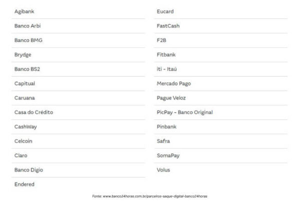Image resolution: width=300 pixels, height=208 pixels.
Task: Click the Agibank entry
Action: tap(24, 11)
